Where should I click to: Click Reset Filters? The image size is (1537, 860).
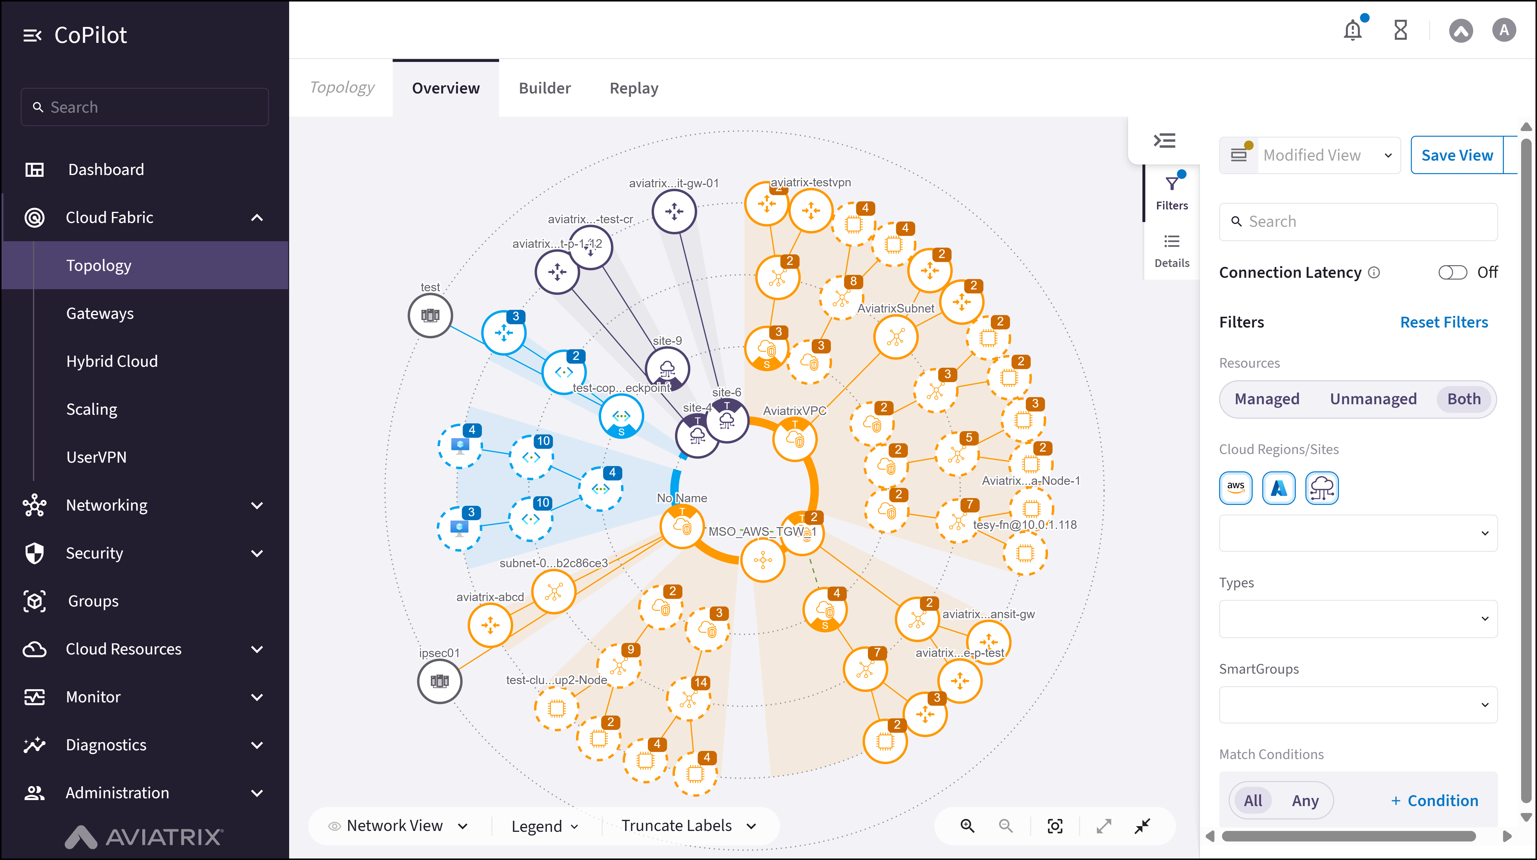point(1444,322)
